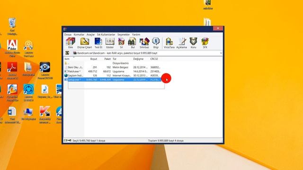Click the folder icon on the desktop

tap(28, 67)
